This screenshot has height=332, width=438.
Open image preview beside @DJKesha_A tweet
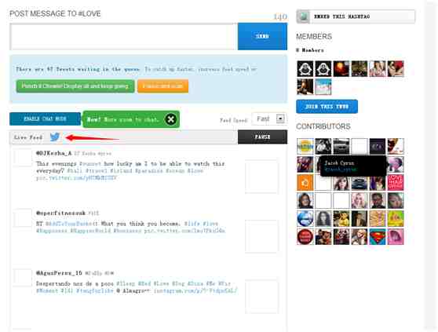coord(261,177)
